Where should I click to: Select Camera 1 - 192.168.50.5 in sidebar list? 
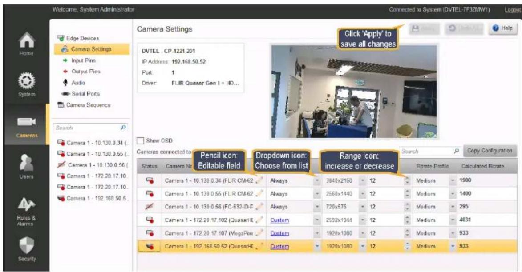click(93, 198)
